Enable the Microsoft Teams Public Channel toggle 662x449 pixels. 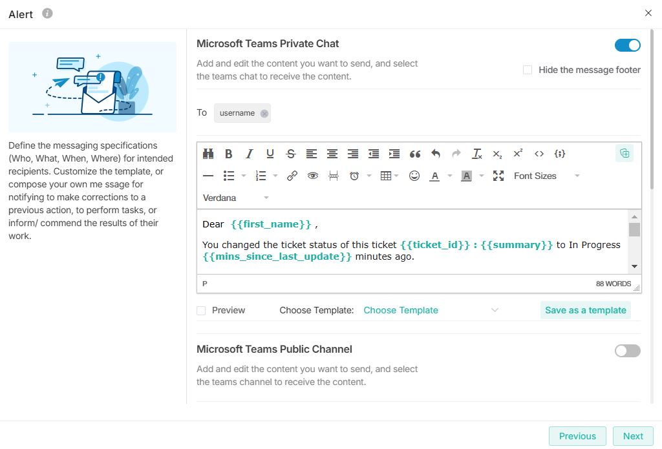tap(627, 351)
